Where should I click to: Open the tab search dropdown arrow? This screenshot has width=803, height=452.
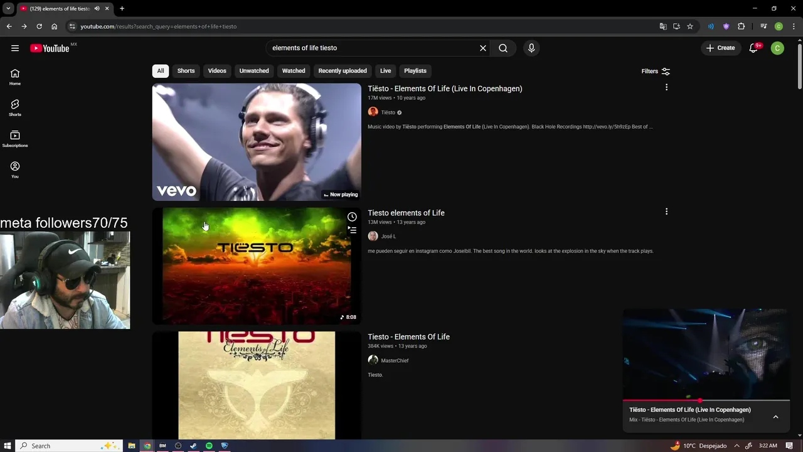(x=8, y=9)
